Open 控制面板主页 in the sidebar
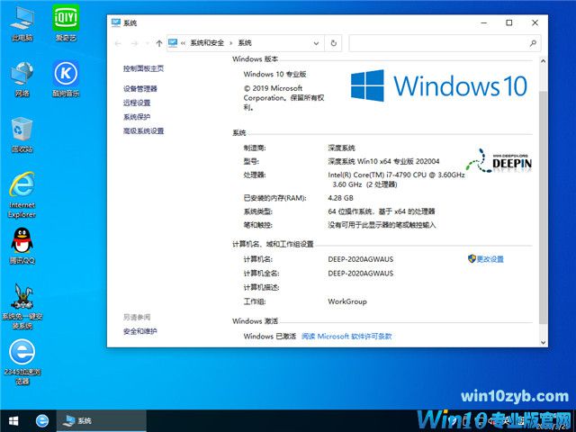Screen dimensions: 576x432 tap(143, 68)
